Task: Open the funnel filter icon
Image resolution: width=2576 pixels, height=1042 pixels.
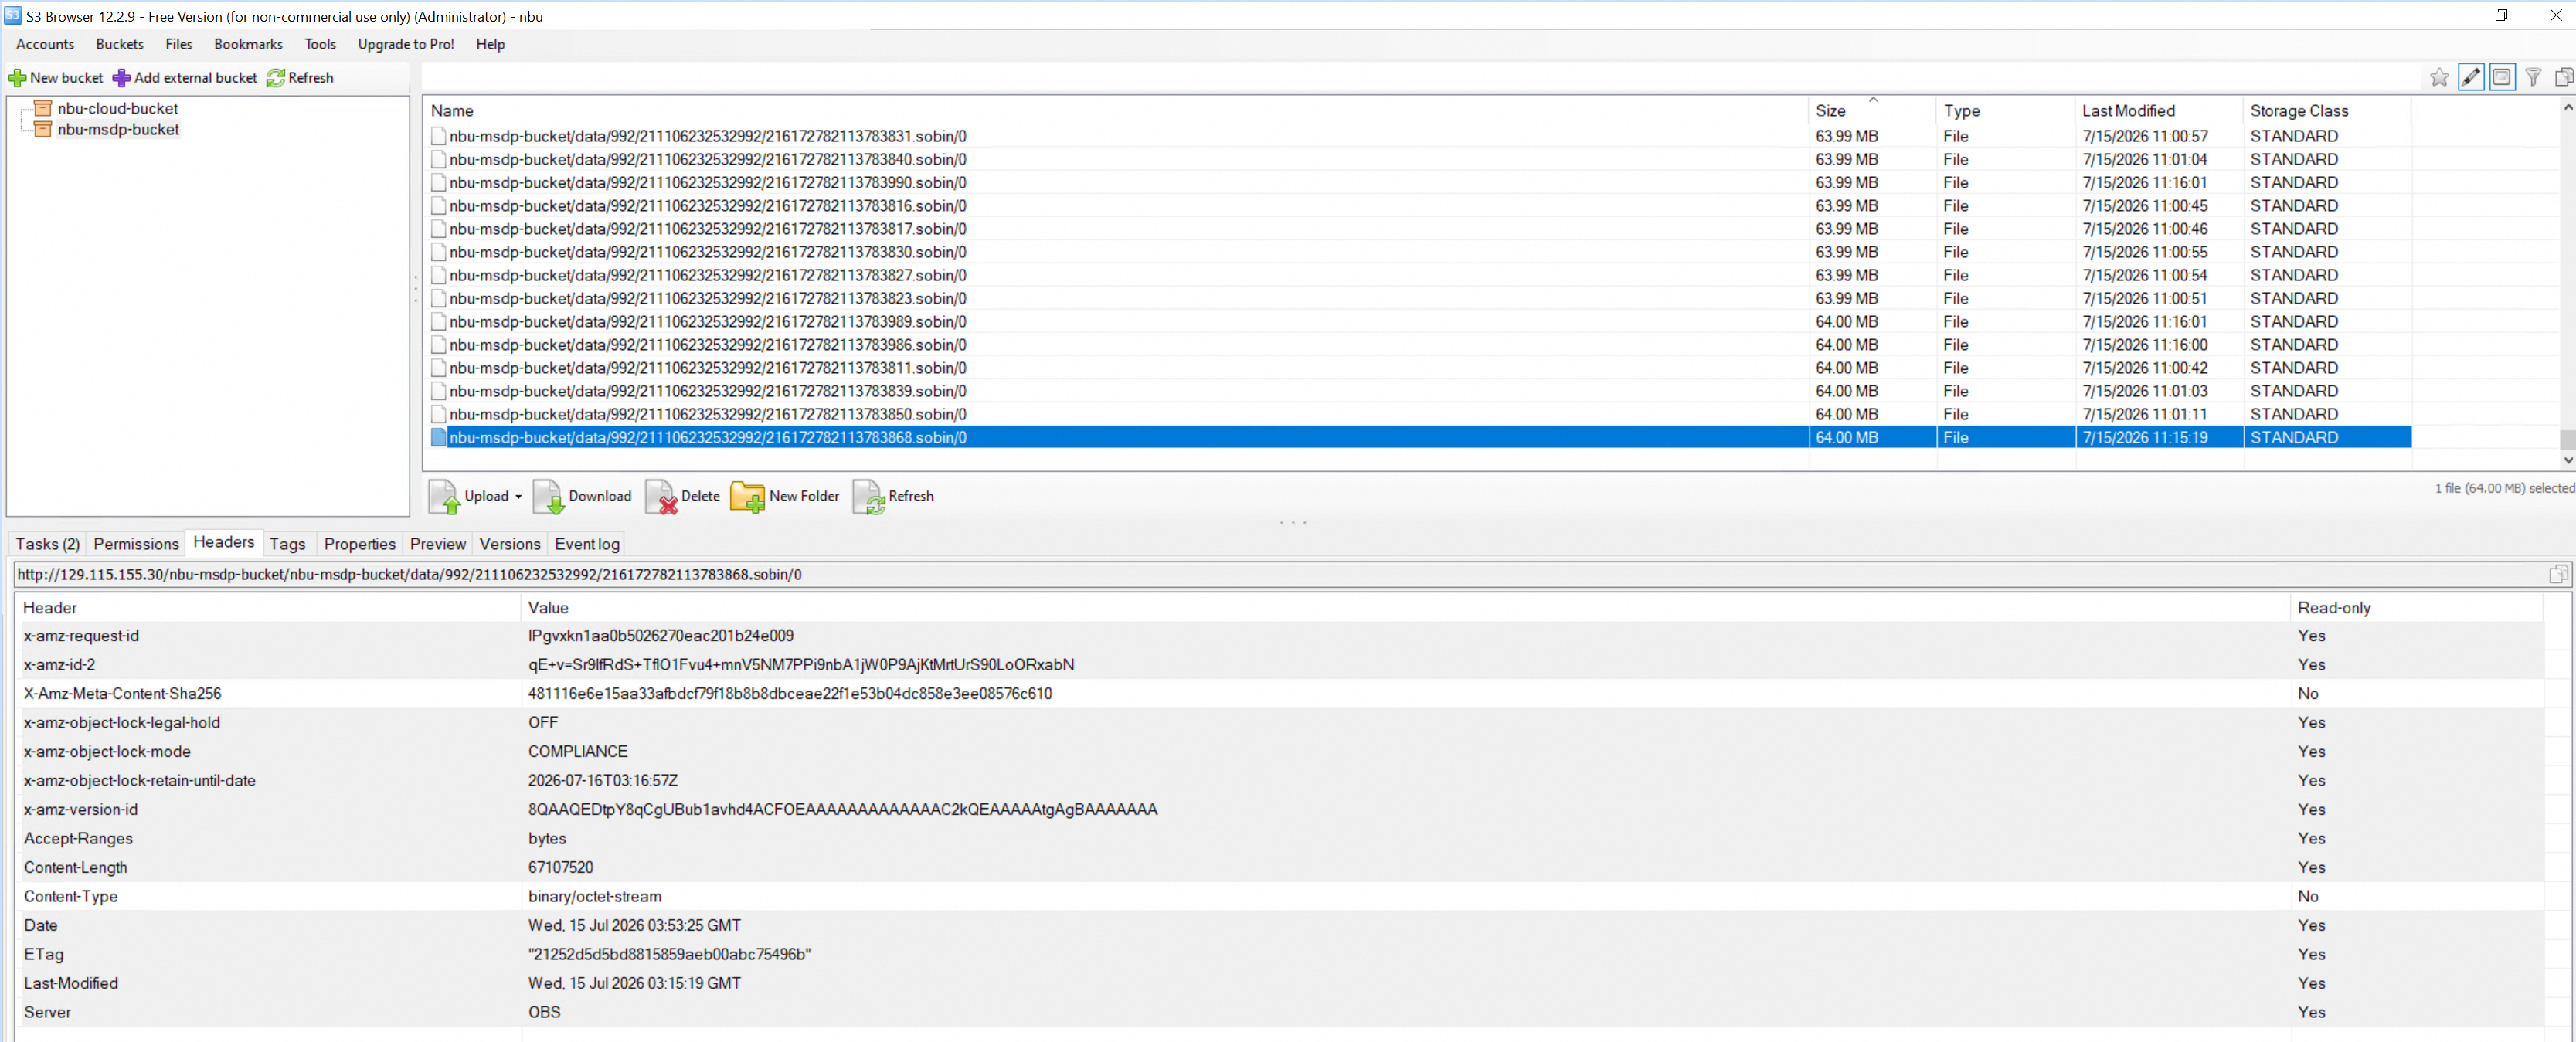Action: pos(2533,77)
